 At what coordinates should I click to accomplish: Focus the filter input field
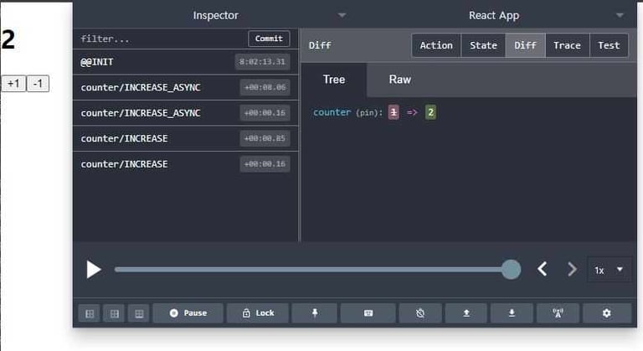pos(159,39)
